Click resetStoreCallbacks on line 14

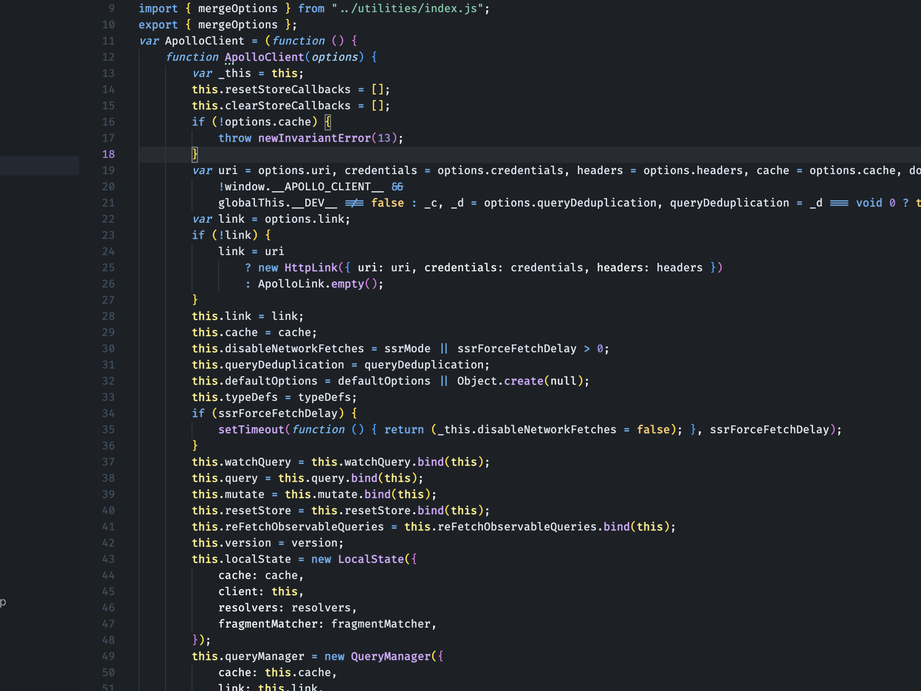pos(287,90)
